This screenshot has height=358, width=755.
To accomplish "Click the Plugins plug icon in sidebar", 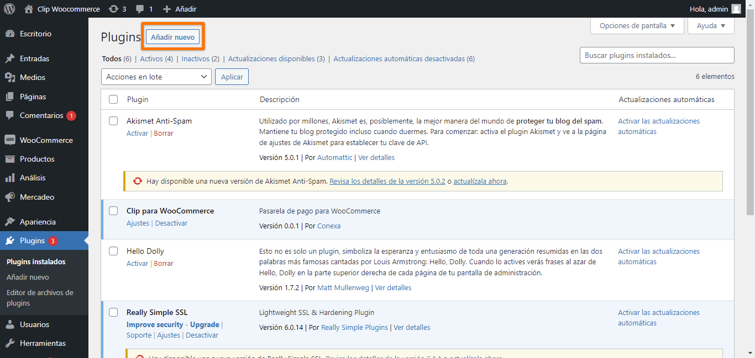I will 10,241.
